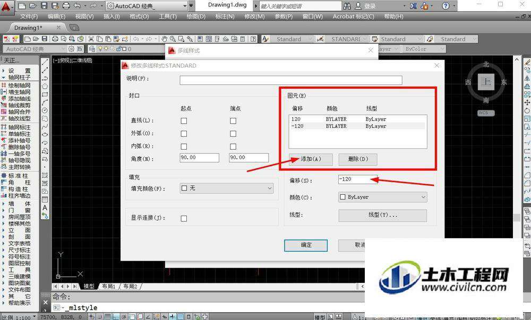
Task: Open the Layer Properties Manager icon
Action: [x=92, y=49]
